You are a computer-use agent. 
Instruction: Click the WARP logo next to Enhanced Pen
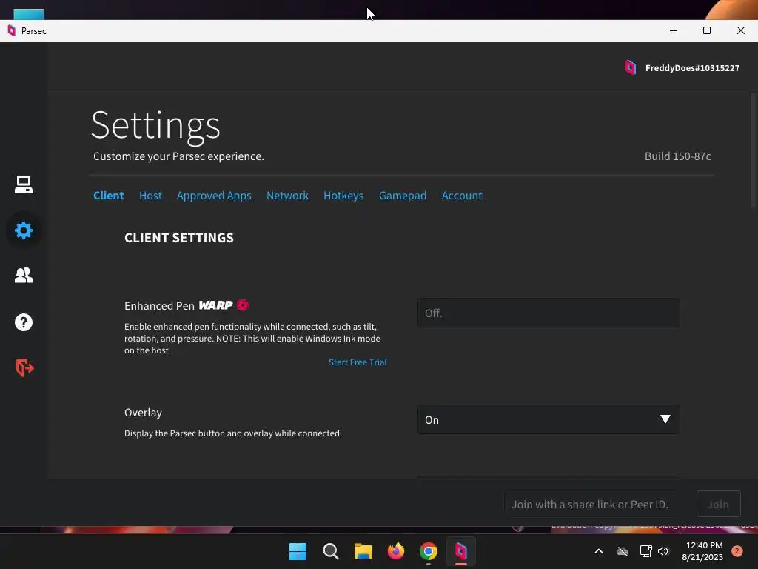(x=215, y=305)
